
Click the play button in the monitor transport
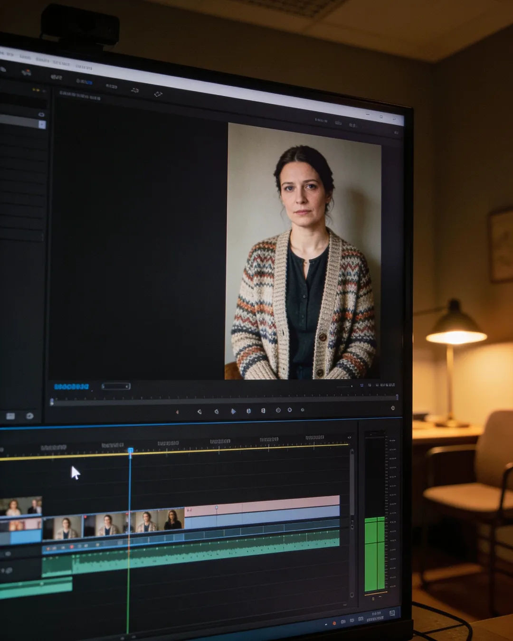233,411
